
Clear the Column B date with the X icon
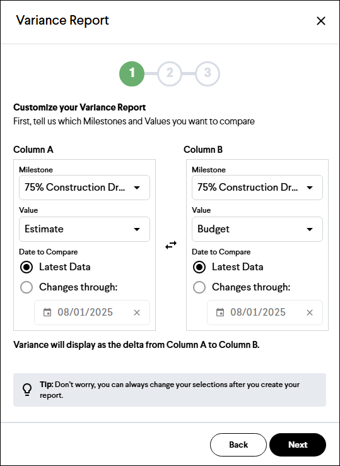(310, 313)
